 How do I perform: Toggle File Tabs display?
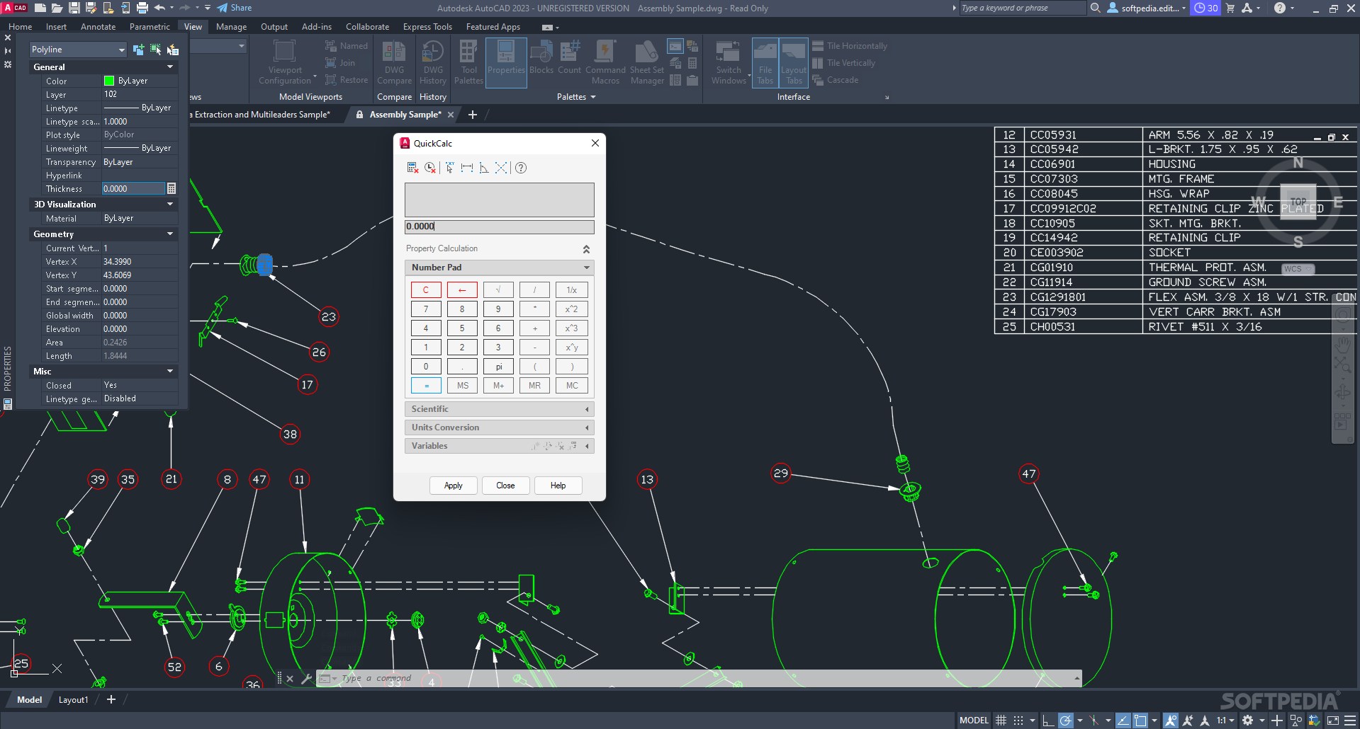pyautogui.click(x=765, y=62)
